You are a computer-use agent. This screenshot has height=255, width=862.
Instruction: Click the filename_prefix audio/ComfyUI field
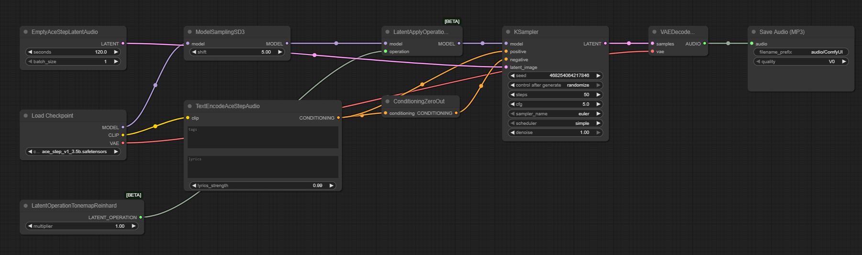coord(801,52)
